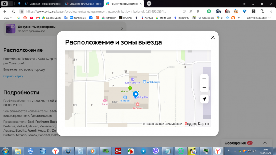The image size is (276, 155).
Task: Open the tab counter dropdown arrow
Action: pos(10,4)
